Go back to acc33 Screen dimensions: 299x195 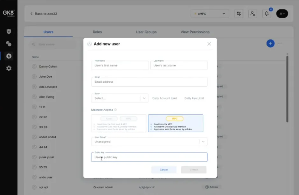(x=44, y=14)
